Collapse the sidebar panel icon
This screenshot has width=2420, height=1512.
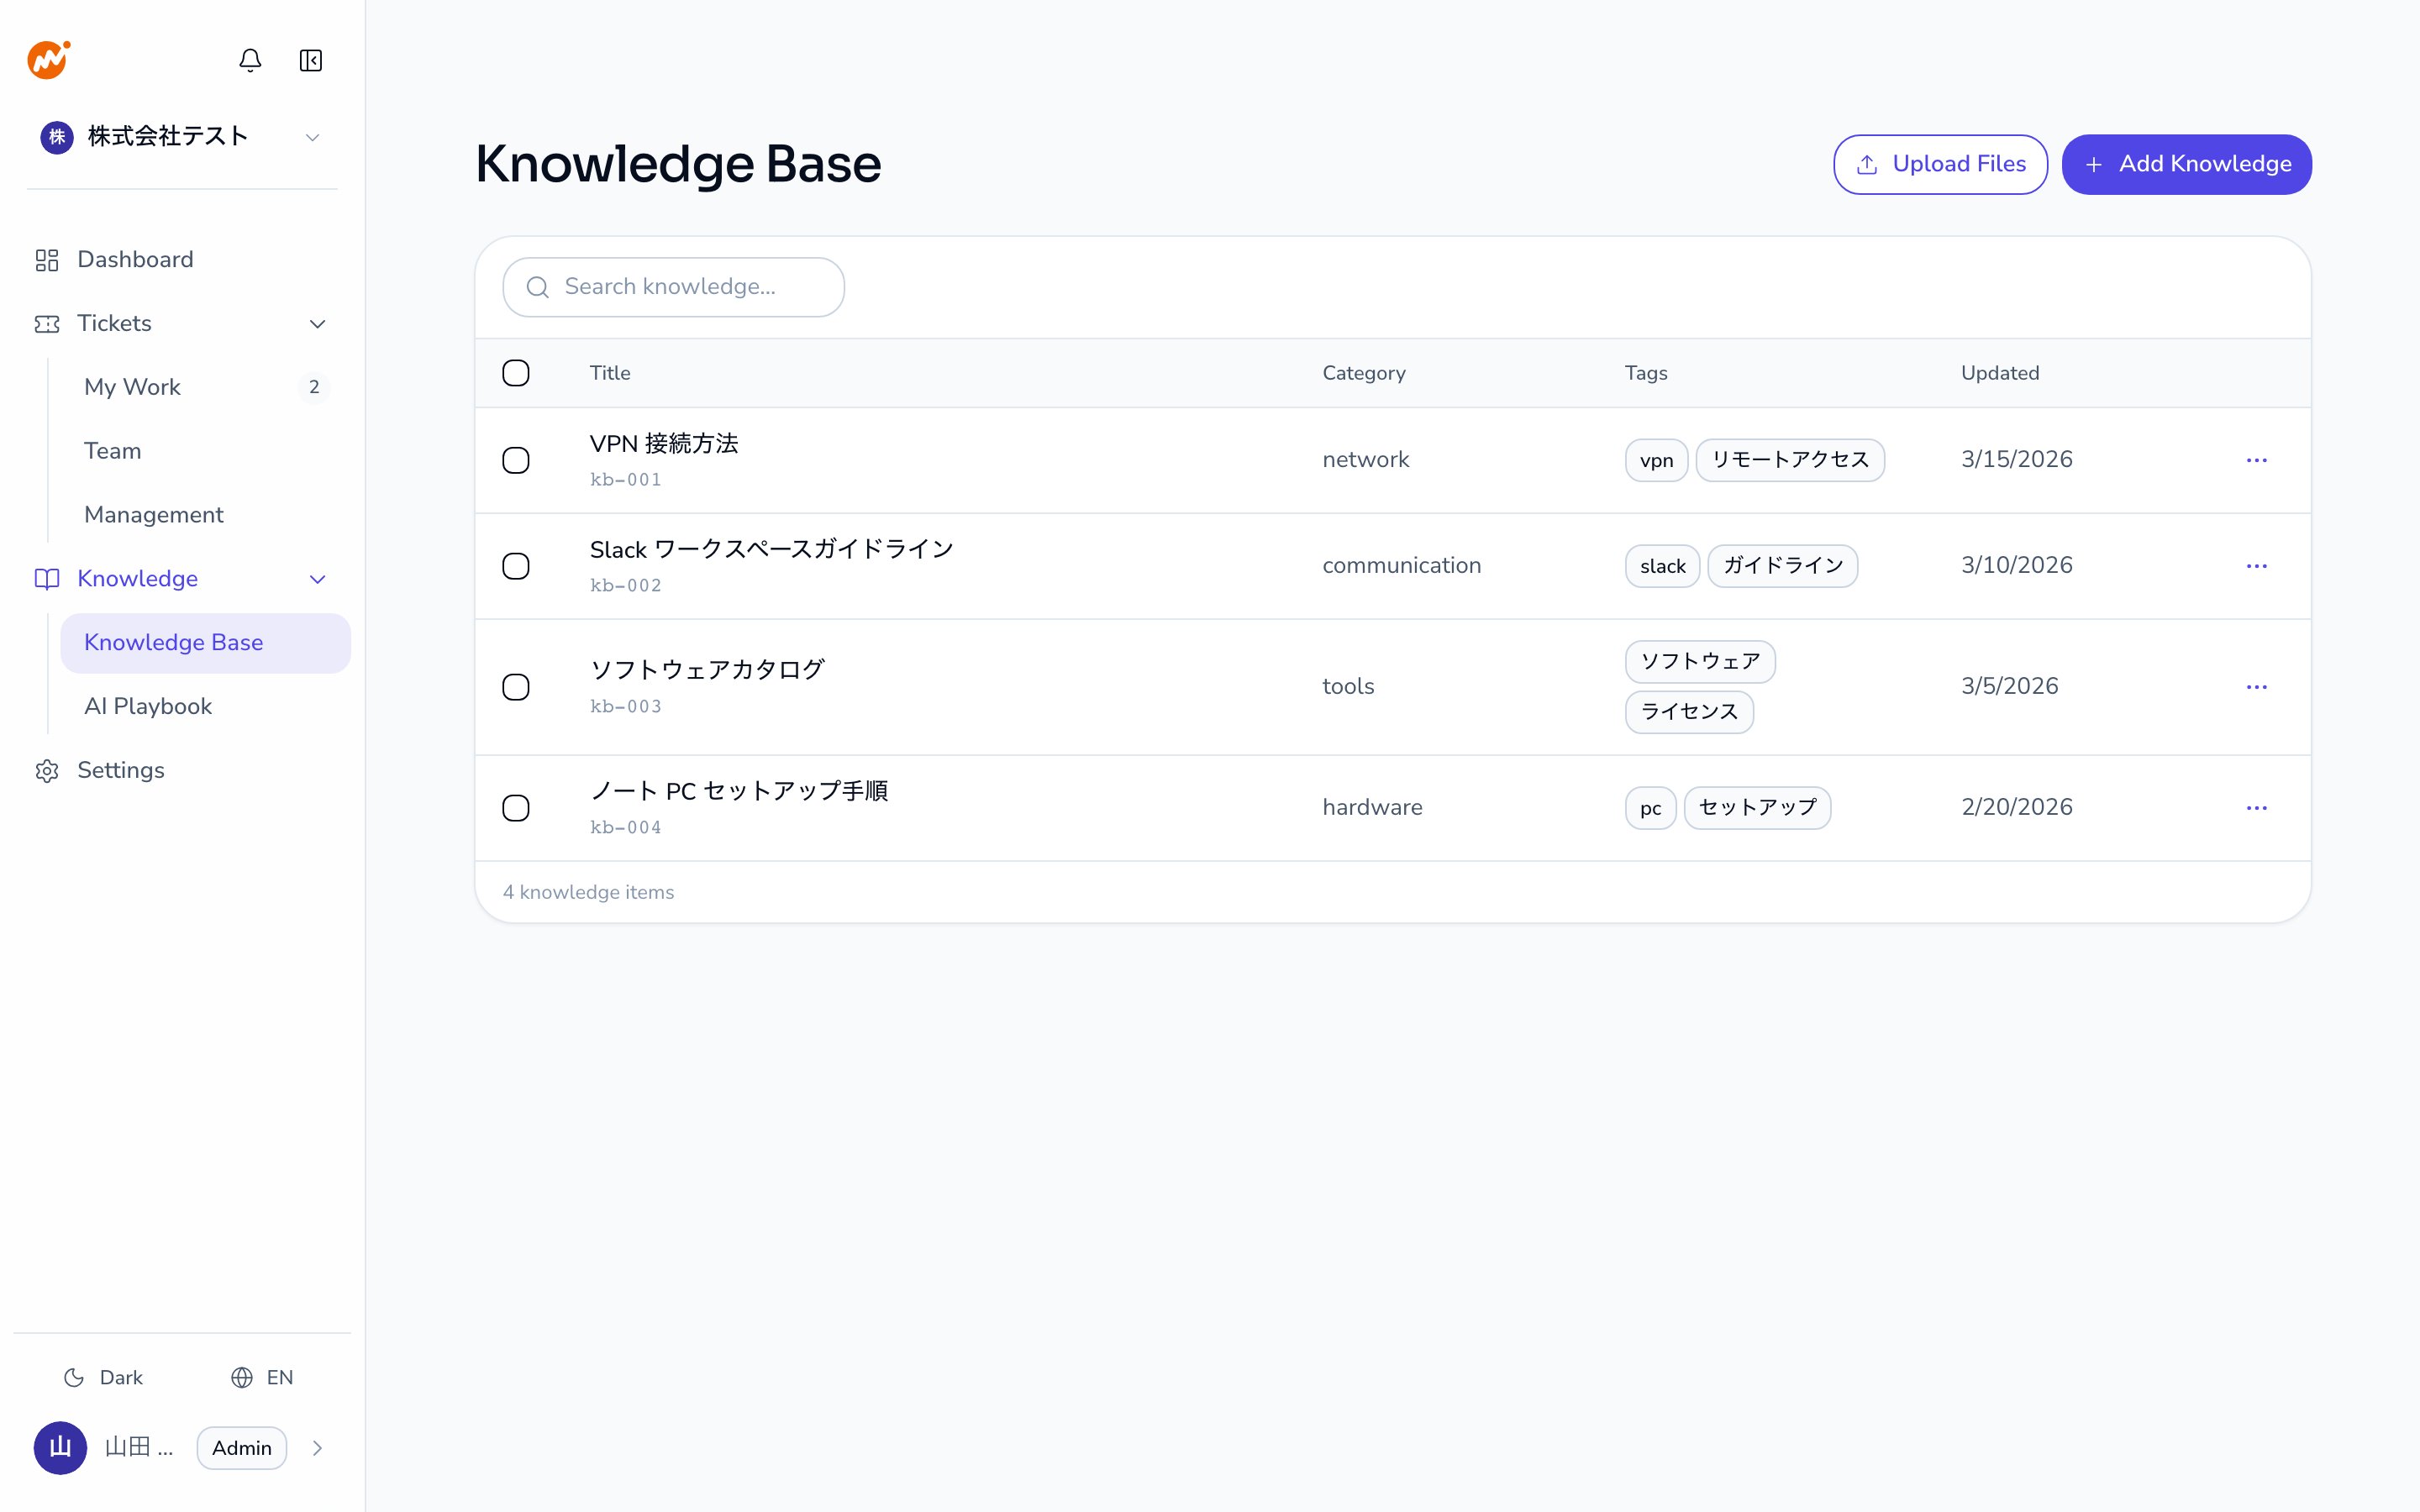(x=311, y=60)
